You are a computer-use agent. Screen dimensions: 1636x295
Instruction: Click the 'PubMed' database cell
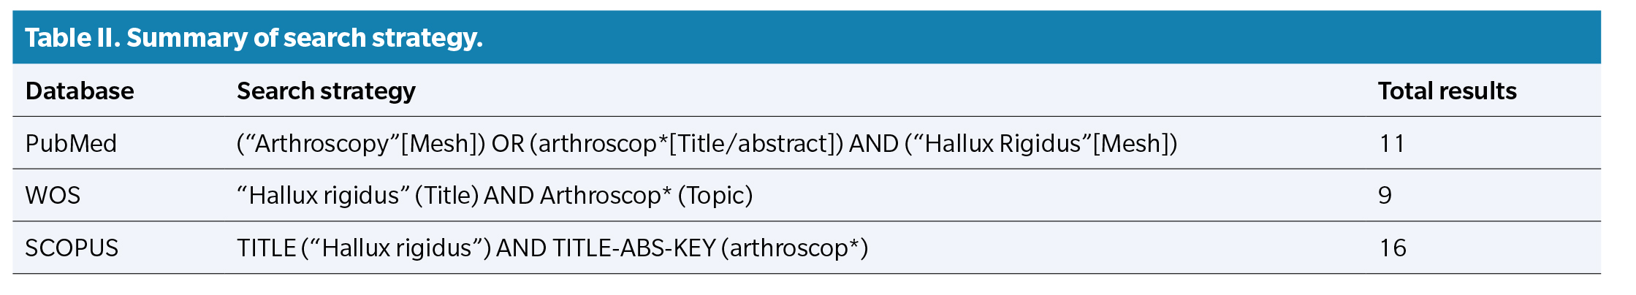[71, 143]
